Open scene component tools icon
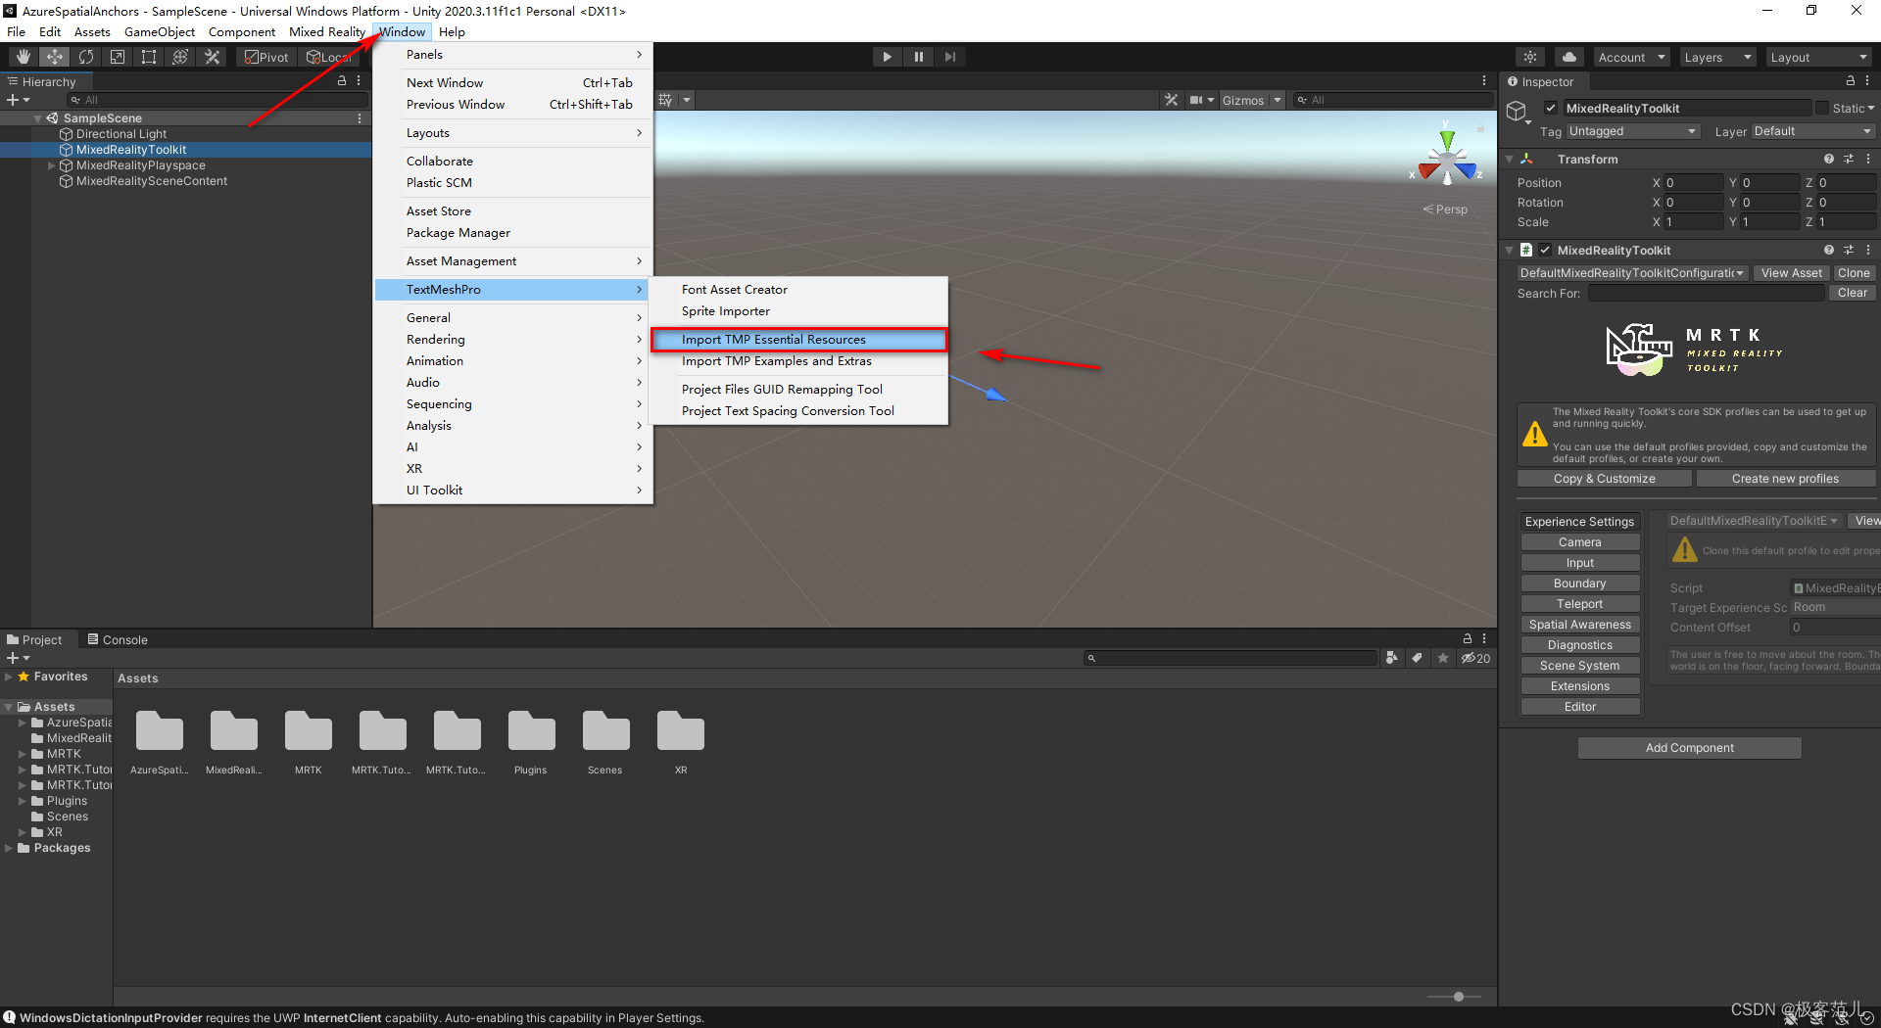 click(x=1171, y=100)
